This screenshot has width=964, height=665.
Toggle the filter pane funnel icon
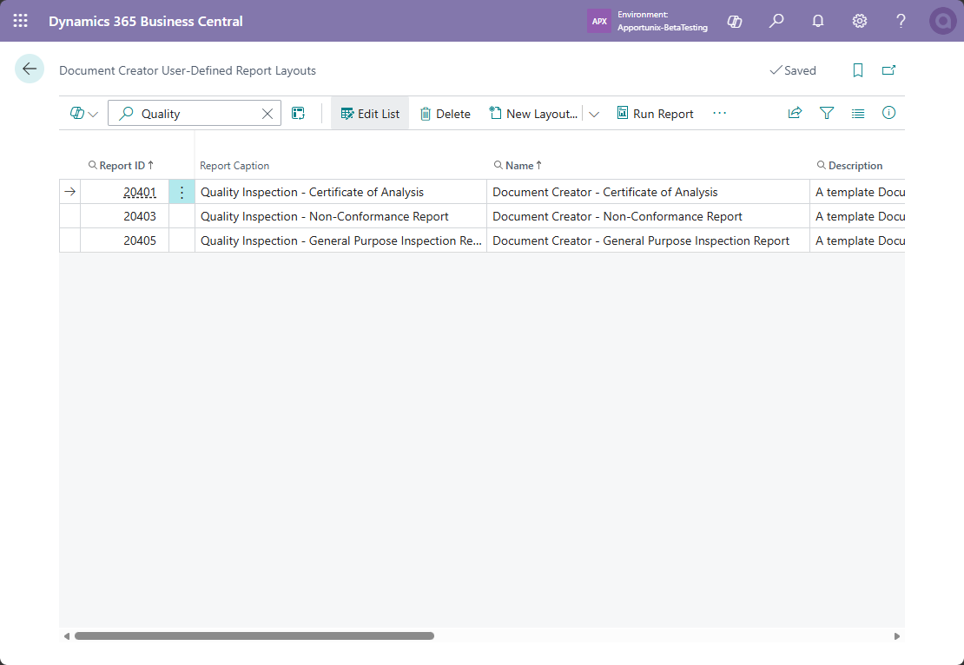tap(827, 113)
